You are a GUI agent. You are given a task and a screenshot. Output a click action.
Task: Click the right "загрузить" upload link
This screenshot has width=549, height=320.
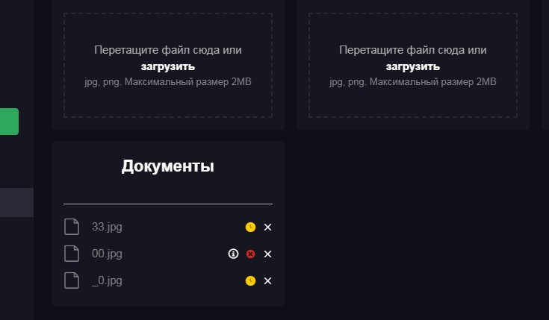[x=413, y=66]
